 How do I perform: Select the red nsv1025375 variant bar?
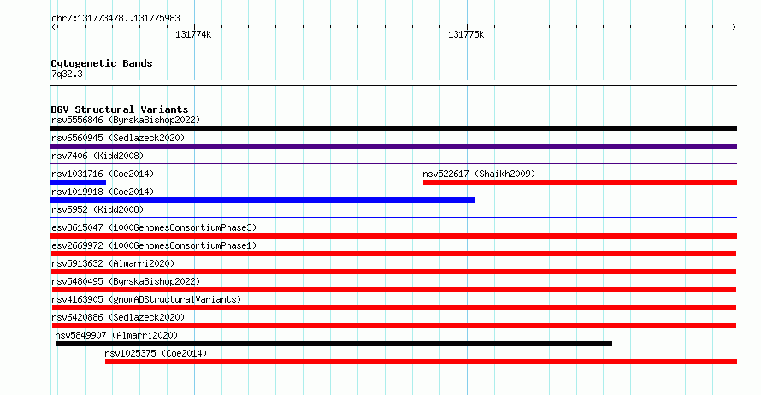[422, 362]
